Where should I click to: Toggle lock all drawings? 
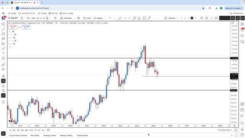point(3,86)
